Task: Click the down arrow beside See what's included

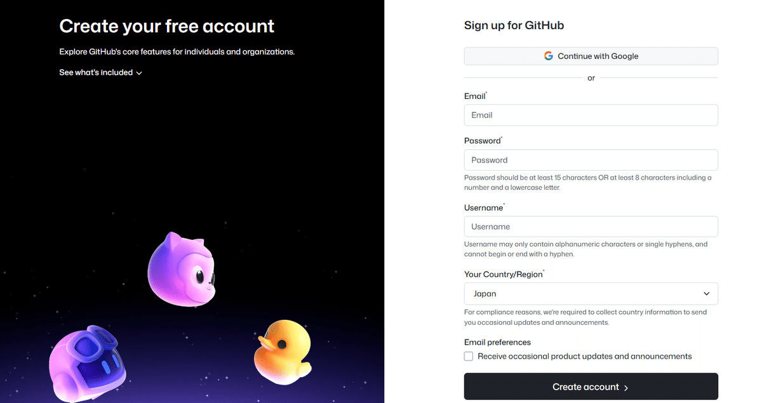Action: 139,72
